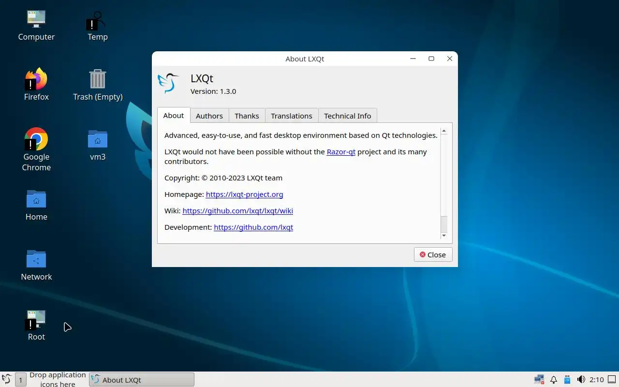Viewport: 619px width, 387px height.
Task: Open the Development github.com/lxqt link
Action: pyautogui.click(x=253, y=227)
